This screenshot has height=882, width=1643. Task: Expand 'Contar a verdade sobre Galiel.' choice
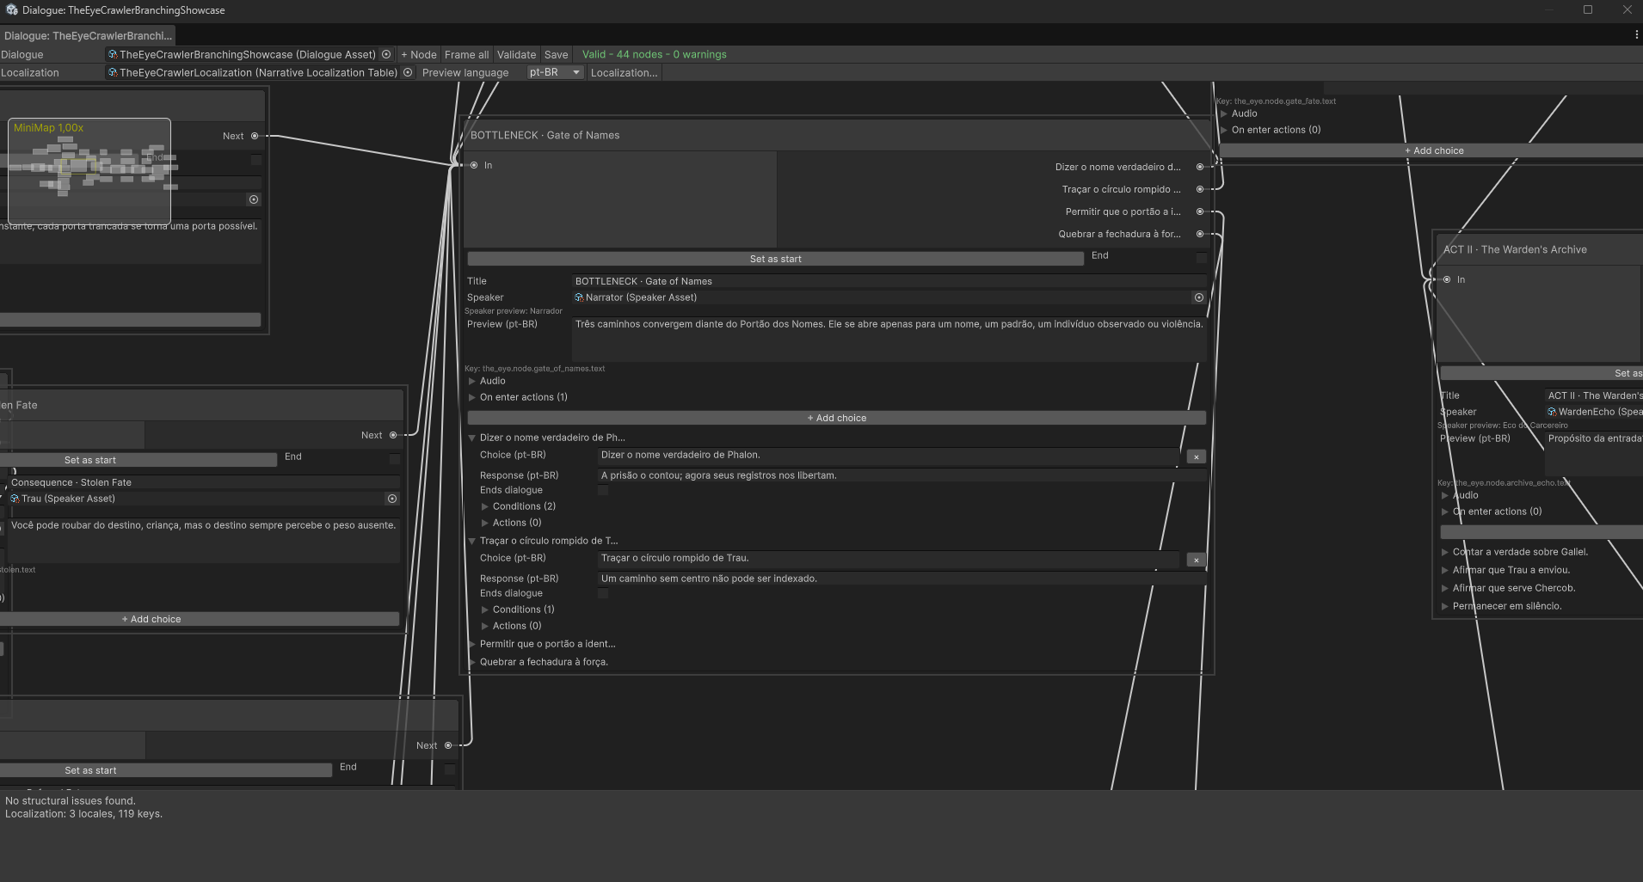[x=1444, y=552]
